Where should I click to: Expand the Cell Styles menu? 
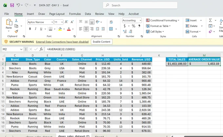(155, 31)
